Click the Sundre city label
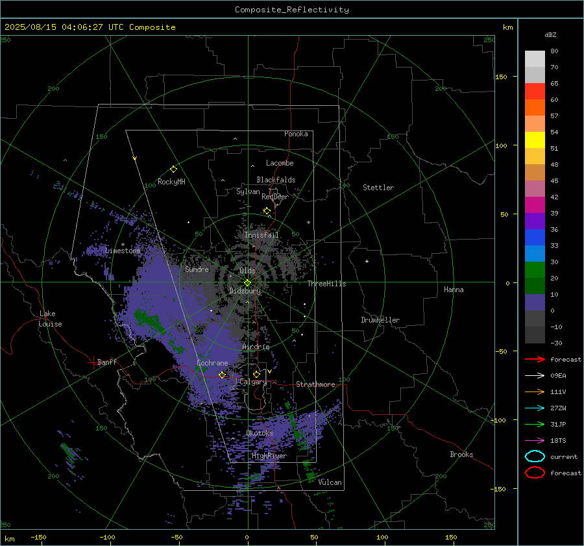The width and height of the screenshot is (584, 546). click(x=197, y=269)
